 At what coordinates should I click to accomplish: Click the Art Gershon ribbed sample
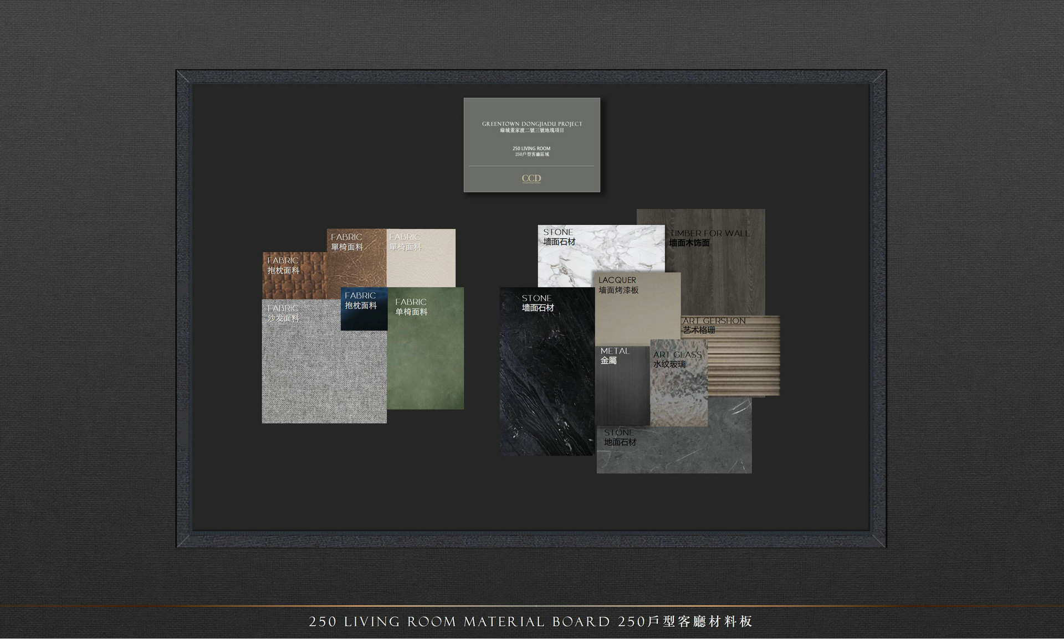[x=745, y=365]
